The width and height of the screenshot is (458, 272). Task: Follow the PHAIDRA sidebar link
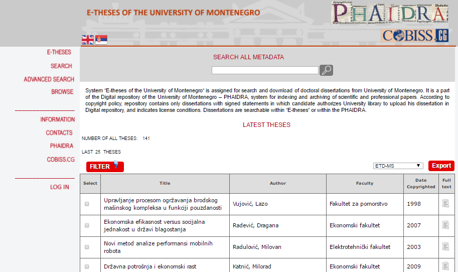point(62,146)
